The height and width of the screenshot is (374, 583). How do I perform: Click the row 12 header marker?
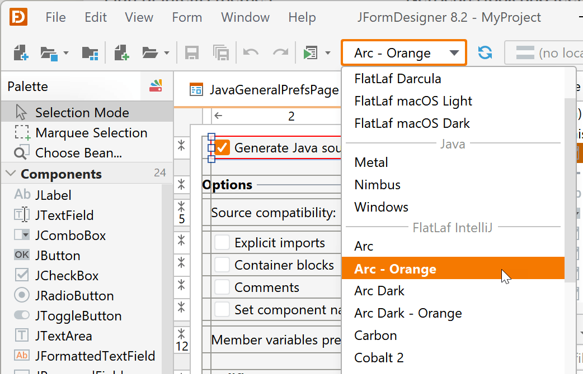(x=182, y=340)
